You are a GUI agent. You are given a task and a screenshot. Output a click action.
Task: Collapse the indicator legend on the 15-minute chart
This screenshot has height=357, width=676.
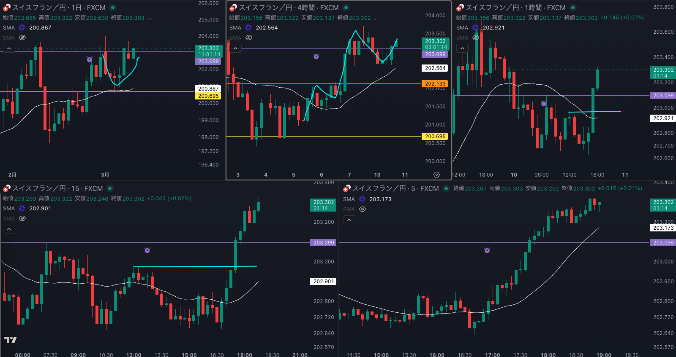click(x=9, y=229)
